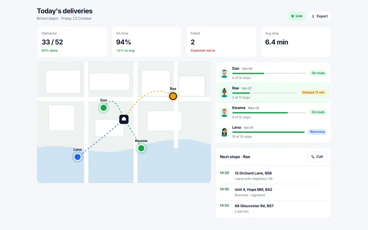Open the Delivered 33 / 52 card
This screenshot has height=230, width=368.
pyautogui.click(x=72, y=41)
